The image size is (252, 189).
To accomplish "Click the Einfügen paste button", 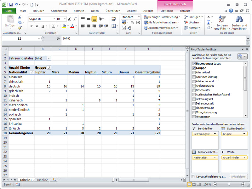I will click(10, 22).
